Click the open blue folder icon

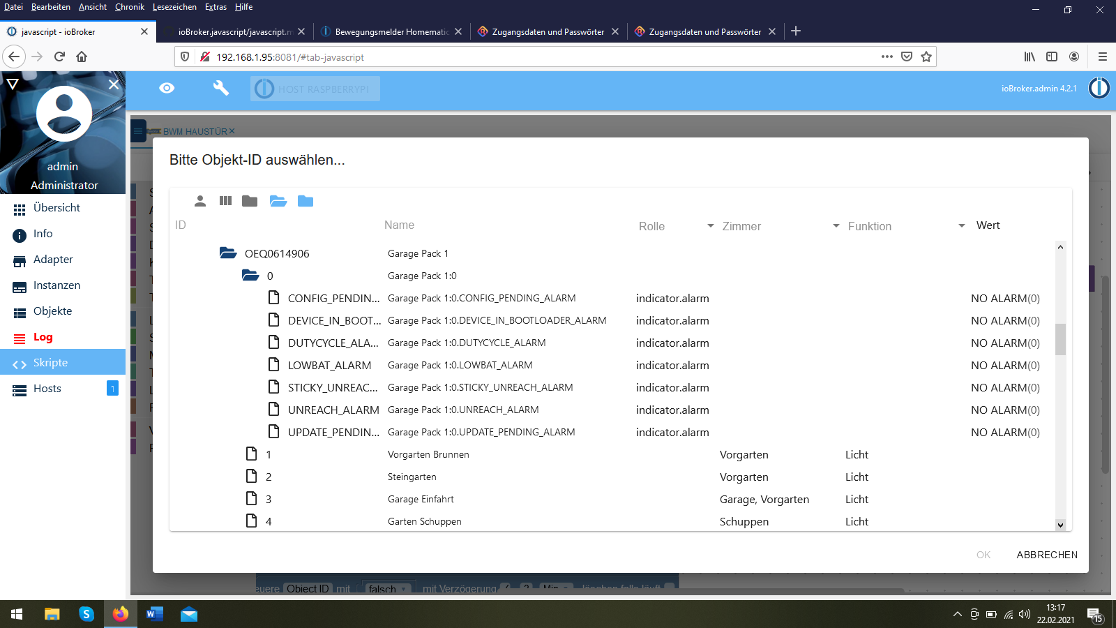pyautogui.click(x=278, y=201)
